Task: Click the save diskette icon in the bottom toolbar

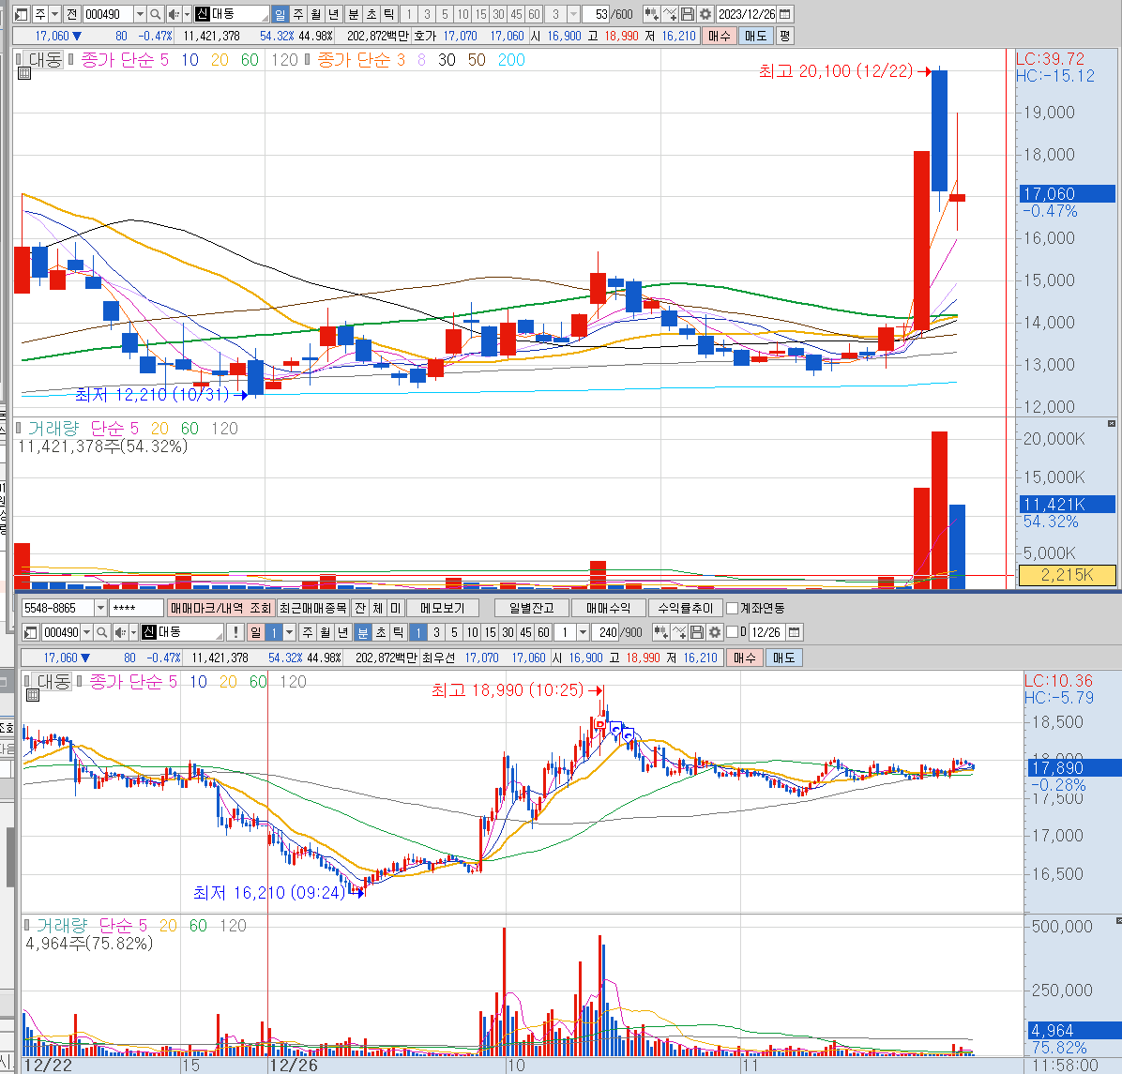Action: [x=697, y=632]
